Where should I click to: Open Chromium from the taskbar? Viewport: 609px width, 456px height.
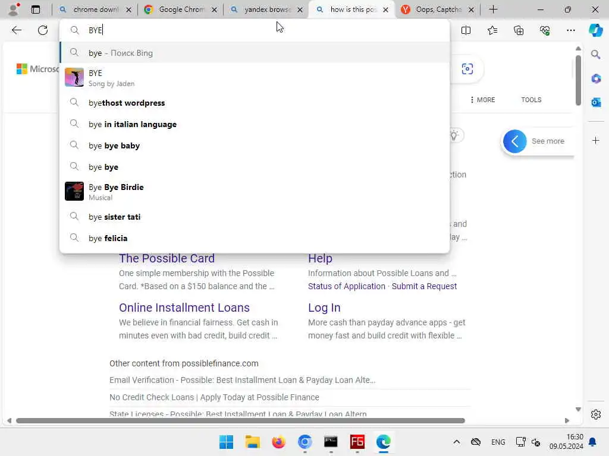click(x=305, y=442)
